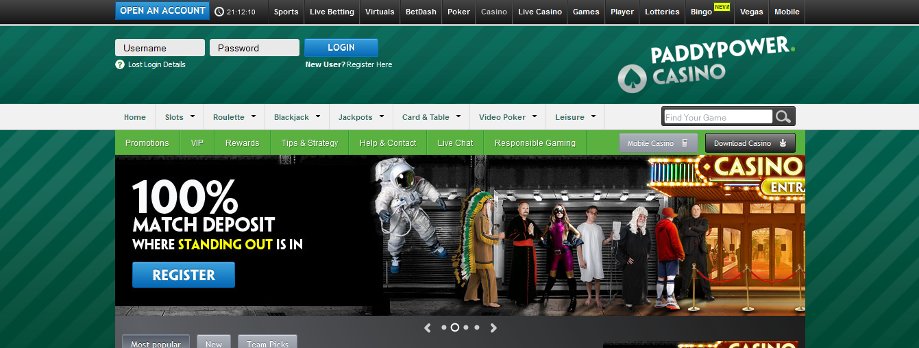Open Live Betting section

(x=332, y=12)
